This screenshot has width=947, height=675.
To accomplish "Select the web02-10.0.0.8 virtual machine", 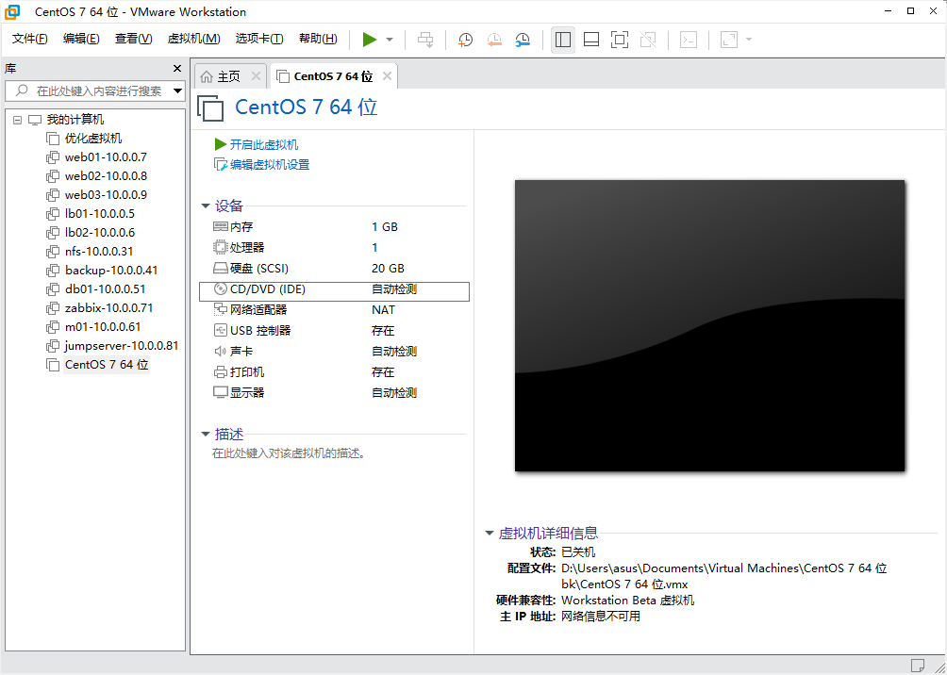I will click(106, 175).
